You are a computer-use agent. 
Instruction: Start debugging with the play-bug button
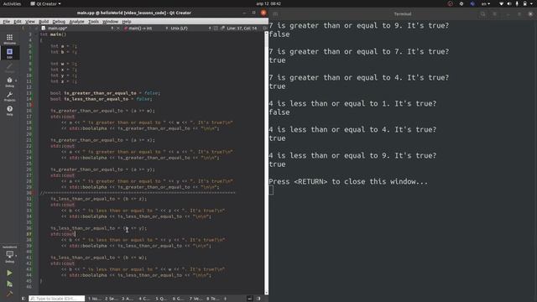point(9,284)
